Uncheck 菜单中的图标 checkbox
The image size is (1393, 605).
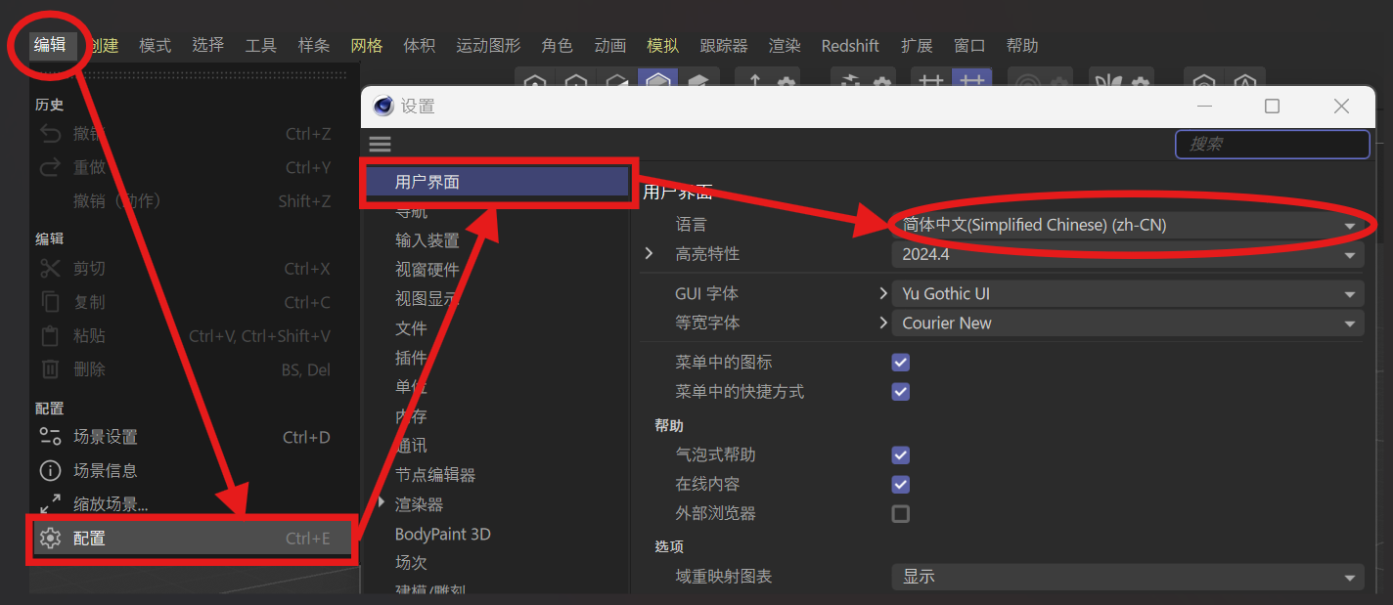coord(900,362)
